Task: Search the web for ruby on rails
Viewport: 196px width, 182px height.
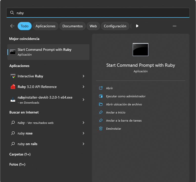Action: click(48, 144)
